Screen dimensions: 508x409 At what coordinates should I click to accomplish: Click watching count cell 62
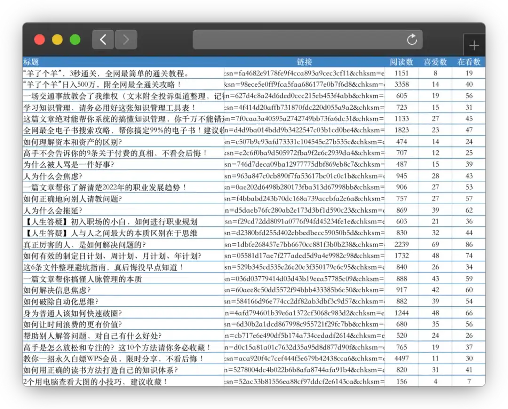point(469,210)
